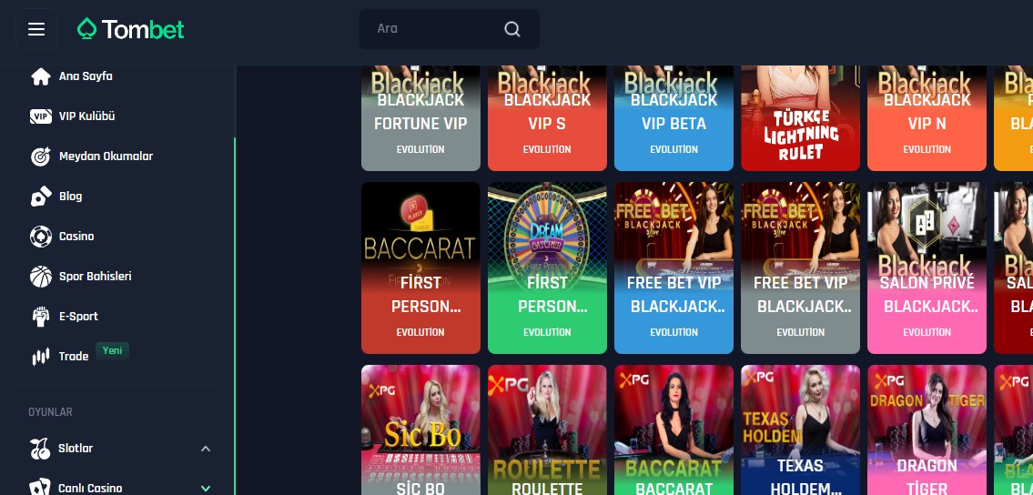1033x495 pixels.
Task: Select Meydan Okumalar target icon
Action: (41, 157)
